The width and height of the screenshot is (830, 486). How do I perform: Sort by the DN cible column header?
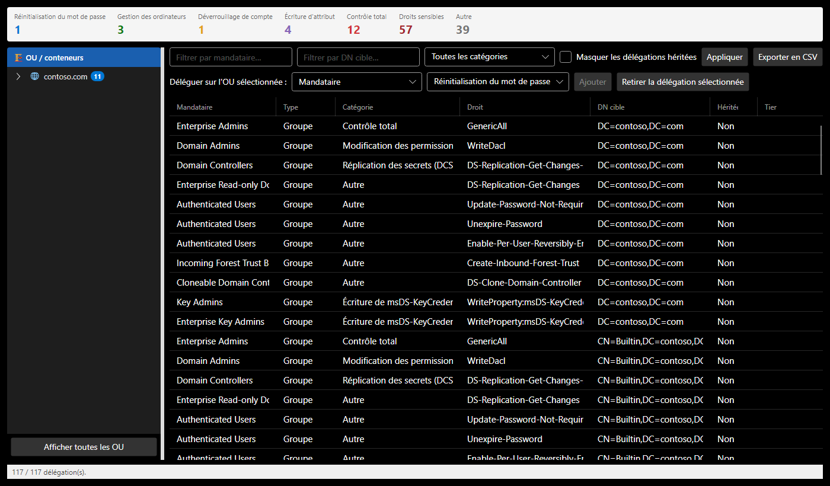coord(650,107)
